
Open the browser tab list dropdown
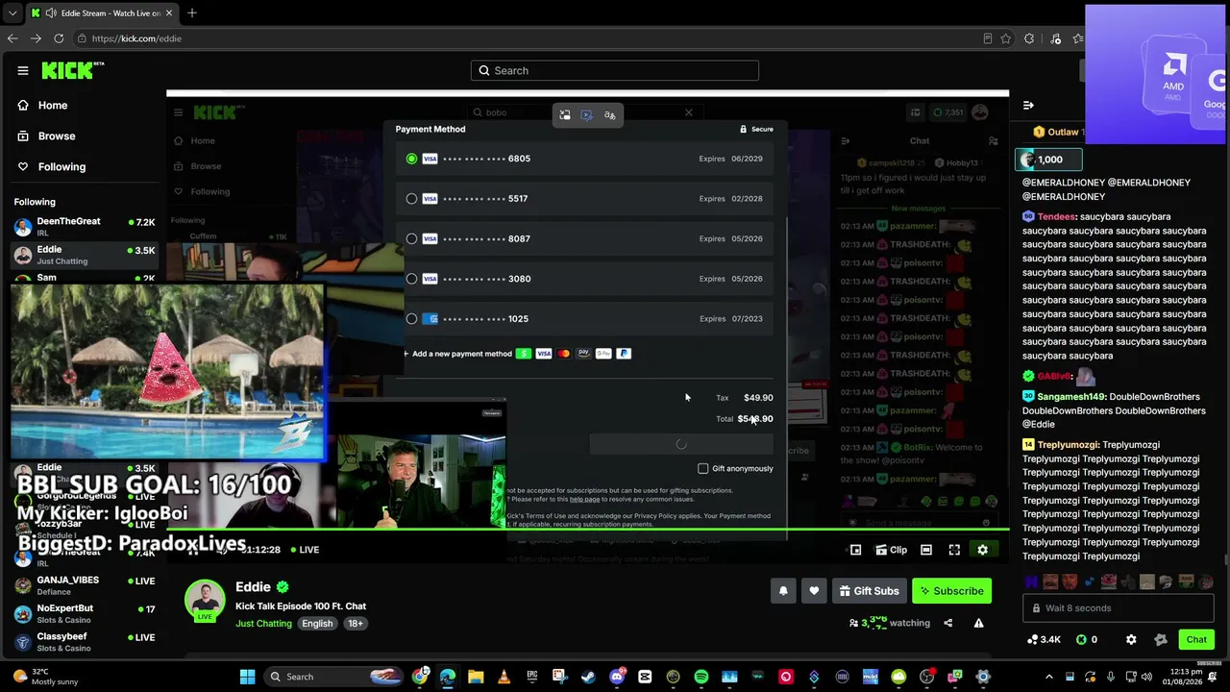point(12,12)
